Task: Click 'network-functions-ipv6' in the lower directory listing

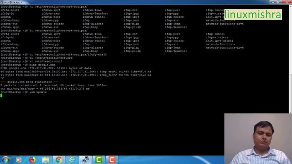Action: [224, 47]
